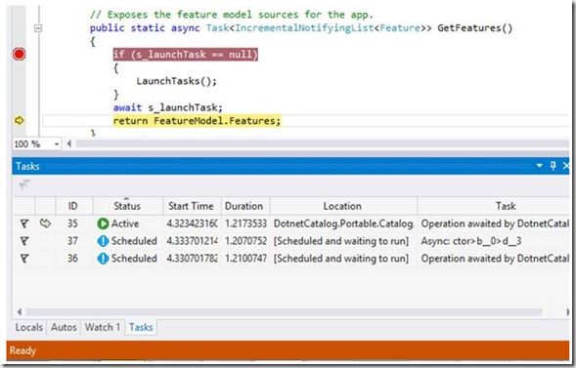Click the 'LaunchTasks();' call in code
576x368 pixels.
(x=176, y=81)
